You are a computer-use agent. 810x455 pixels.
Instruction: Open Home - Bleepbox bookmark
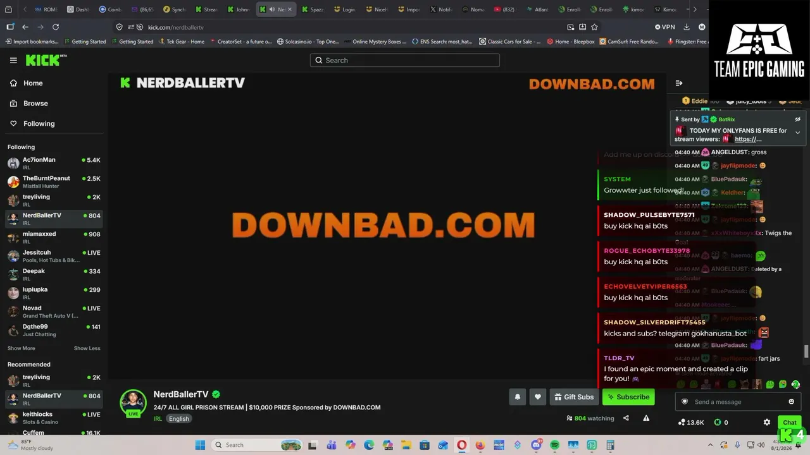tap(571, 42)
